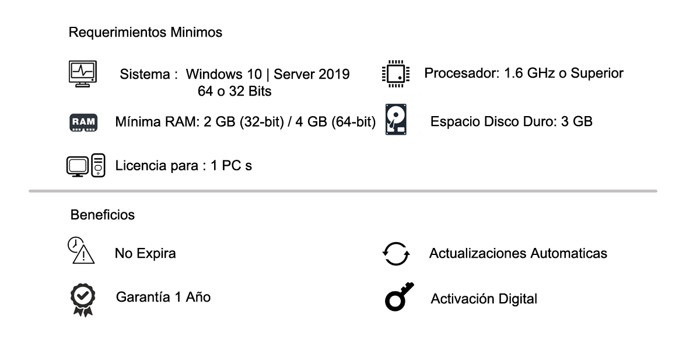
Task: Click the Mínima RAM requirement text
Action: (246, 123)
